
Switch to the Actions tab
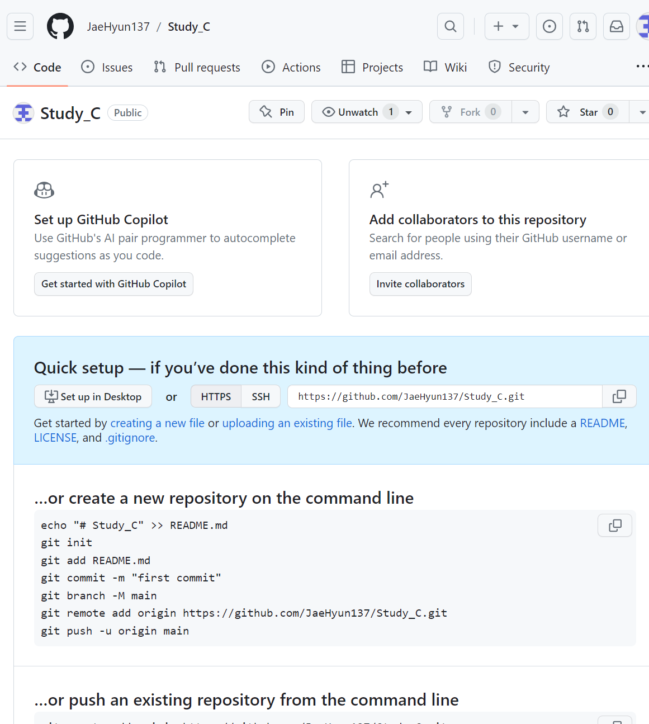coord(291,67)
